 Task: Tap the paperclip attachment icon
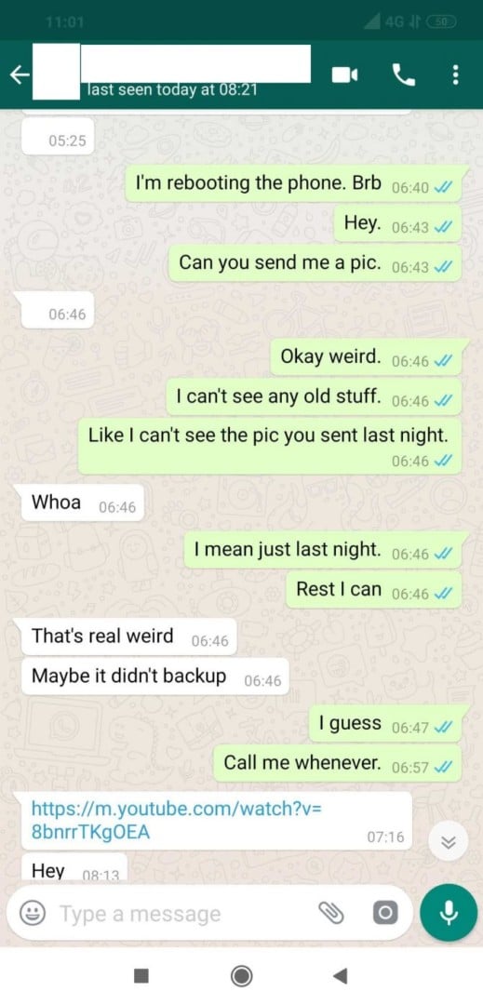332,914
